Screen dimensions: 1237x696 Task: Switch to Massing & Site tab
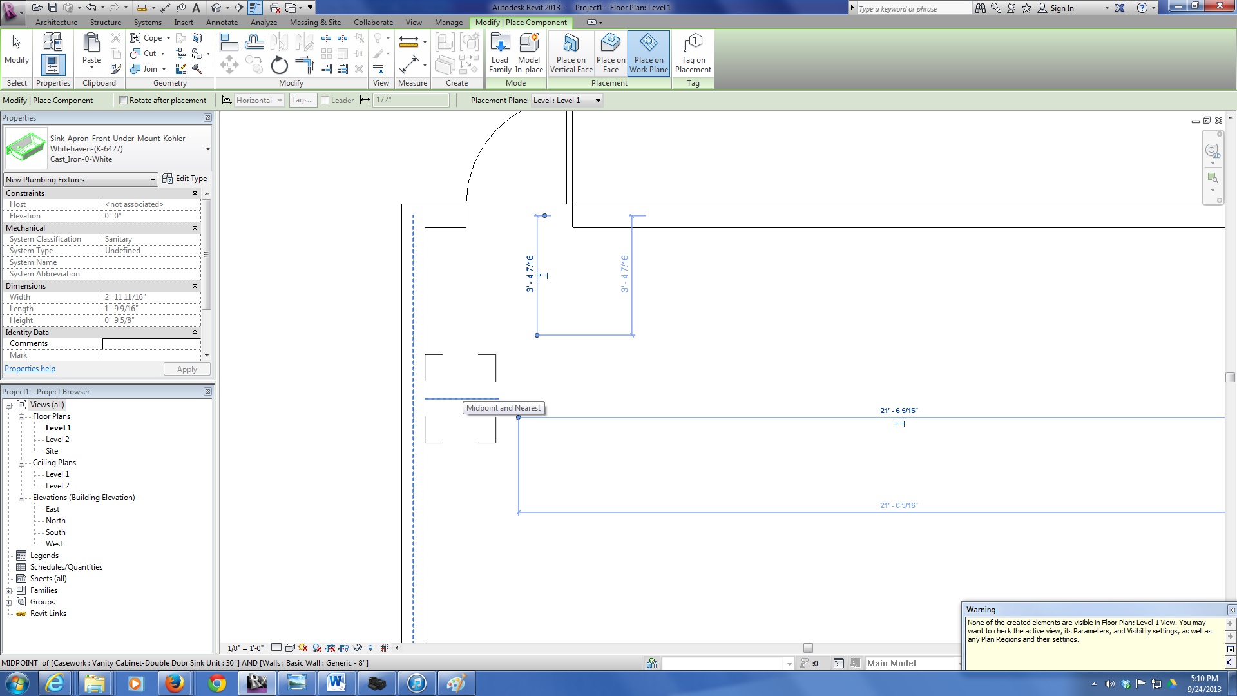click(x=315, y=23)
